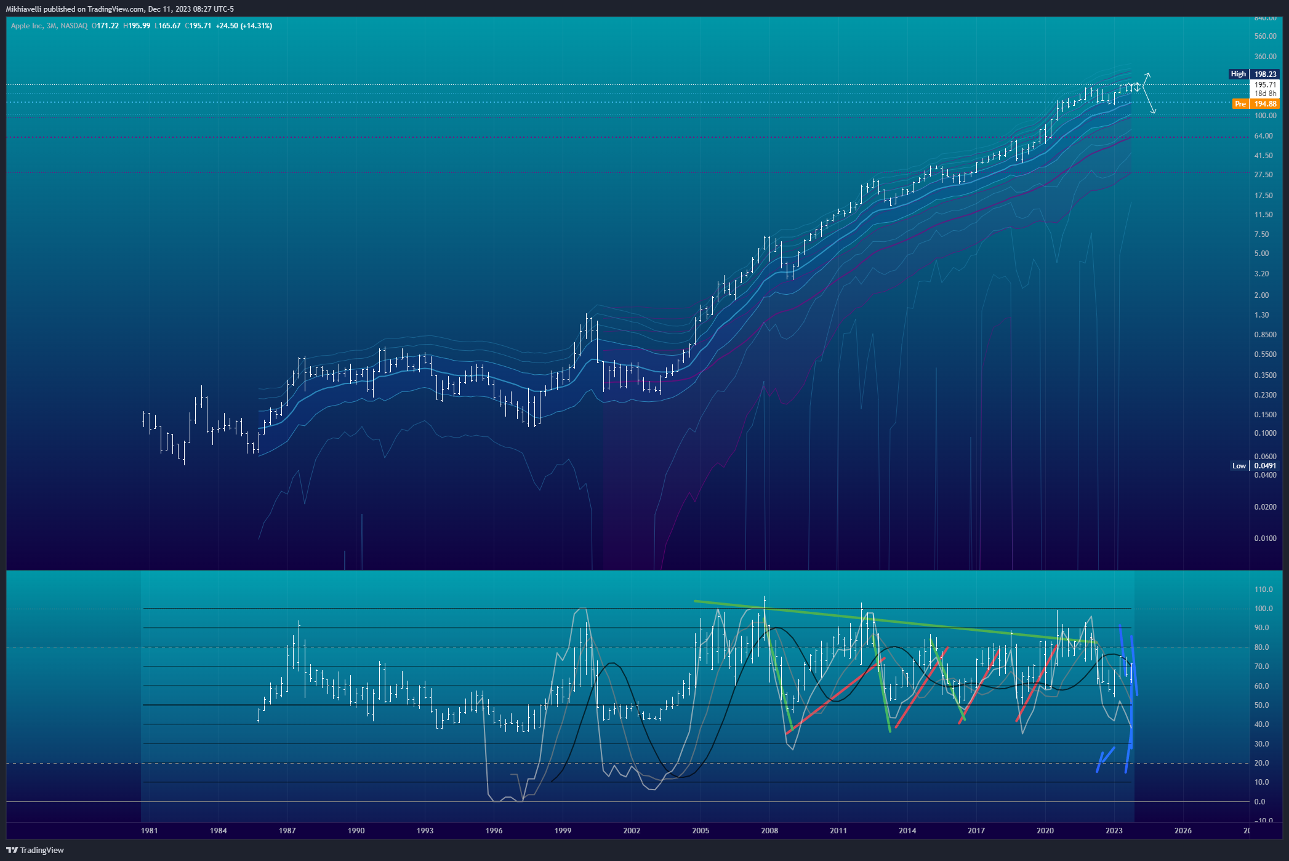Click the 2026 year on time axis
This screenshot has width=1289, height=861.
(1184, 831)
